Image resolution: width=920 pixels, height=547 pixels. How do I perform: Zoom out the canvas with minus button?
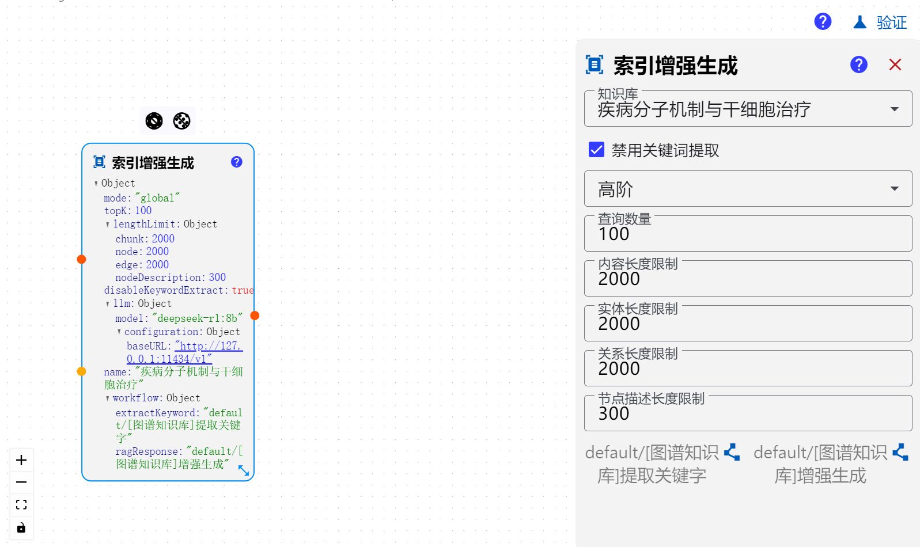pyautogui.click(x=21, y=483)
